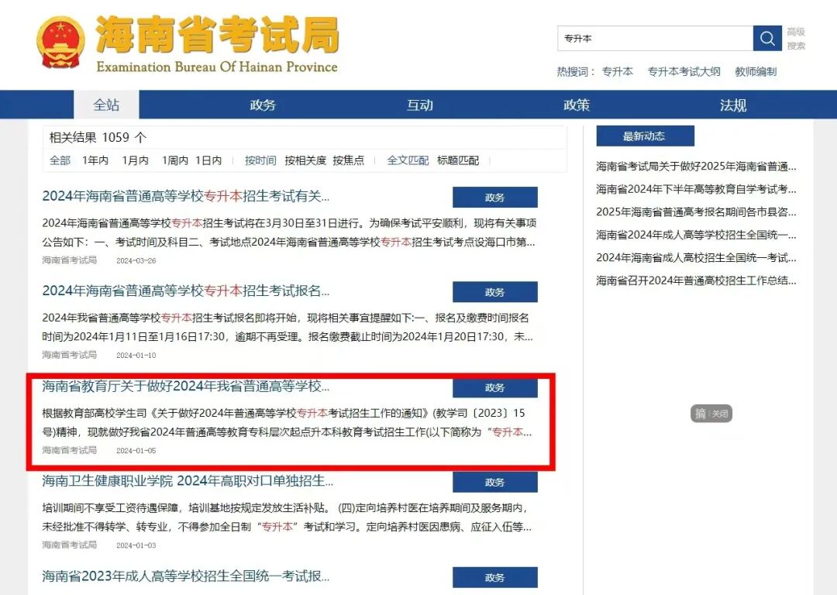This screenshot has height=595, width=837.
Task: Switch to the 法规 tab
Action: [732, 105]
